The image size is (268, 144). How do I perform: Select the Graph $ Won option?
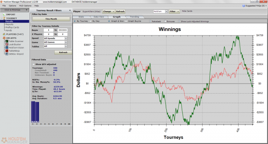[109, 21]
